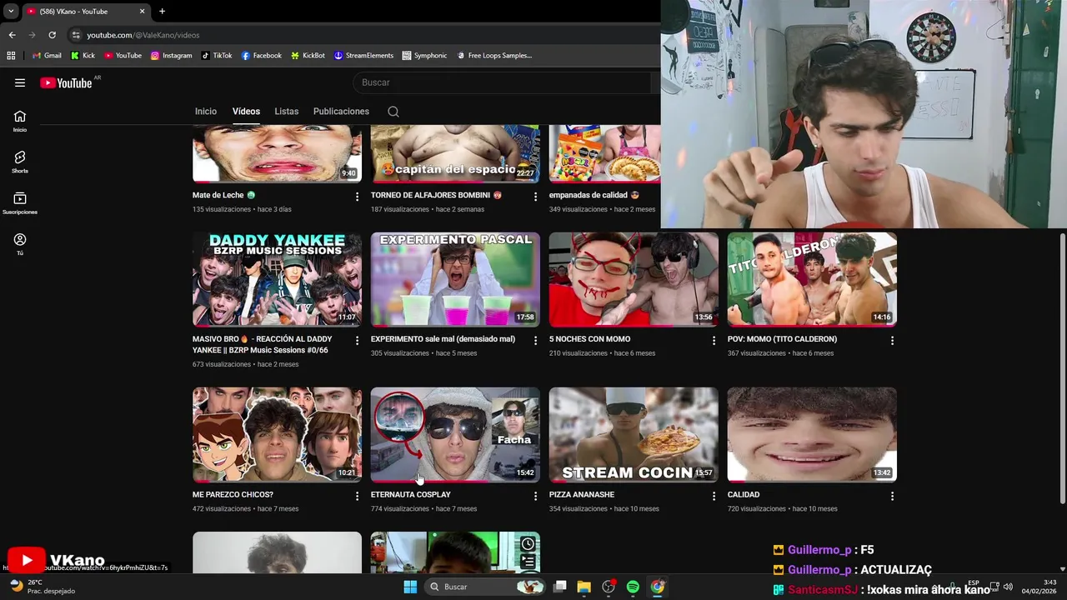The image size is (1067, 600).
Task: Open Shorts in the sidebar
Action: coord(20,162)
